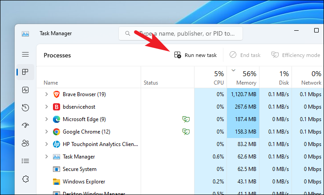324x195 pixels.
Task: Open the Users sidebar page
Action: [25, 143]
